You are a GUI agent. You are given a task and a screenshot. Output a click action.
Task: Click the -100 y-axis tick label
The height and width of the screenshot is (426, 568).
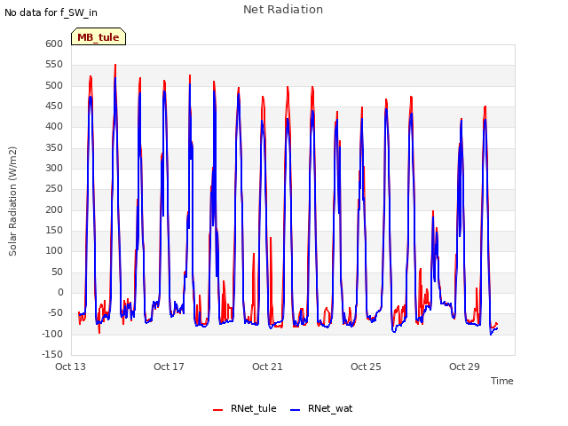(52, 334)
